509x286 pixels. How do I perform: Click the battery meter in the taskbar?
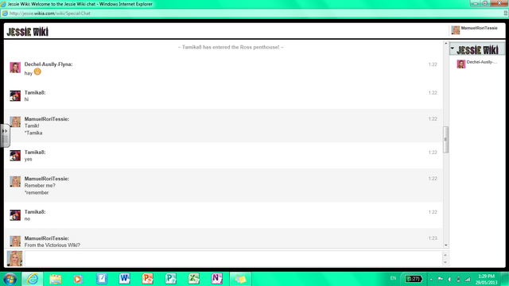pos(414,279)
